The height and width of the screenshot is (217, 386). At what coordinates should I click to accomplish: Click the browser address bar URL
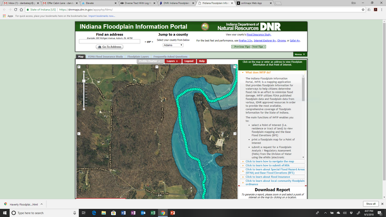86,10
